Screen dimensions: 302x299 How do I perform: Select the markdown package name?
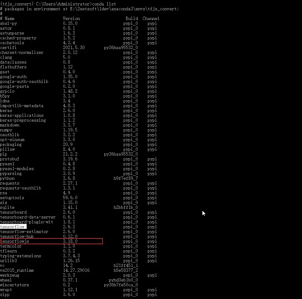[10, 125]
